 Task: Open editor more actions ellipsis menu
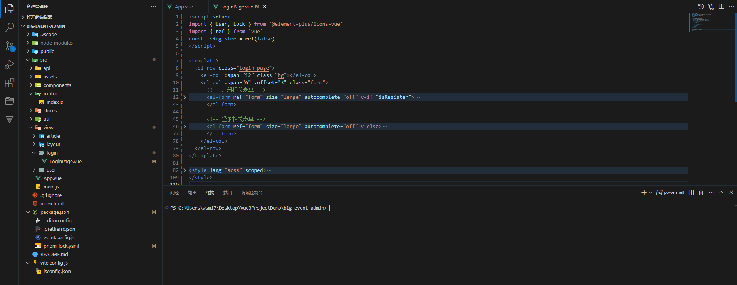point(731,7)
